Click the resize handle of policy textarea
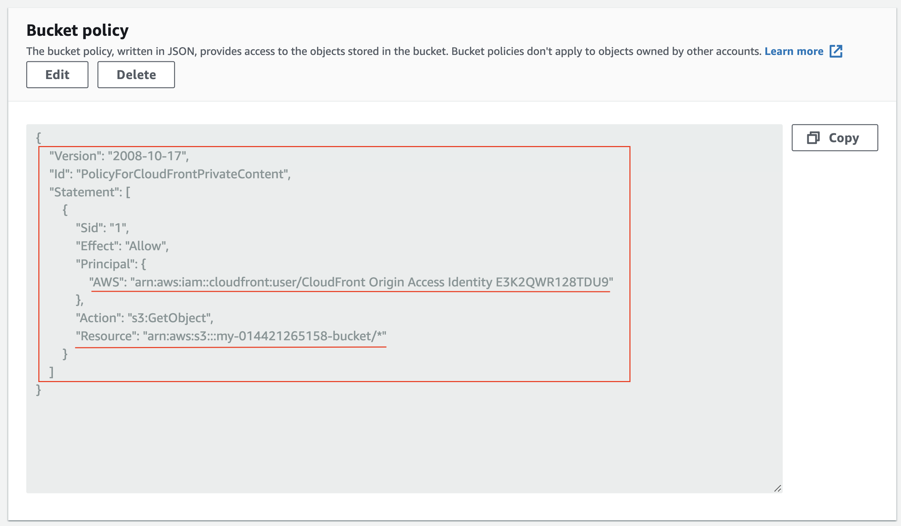Viewport: 901px width, 526px height. [x=777, y=488]
